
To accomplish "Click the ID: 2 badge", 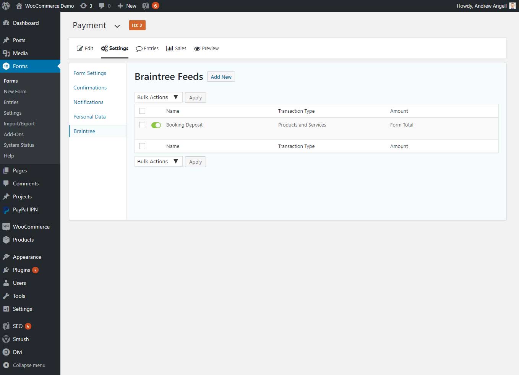I will [x=137, y=25].
